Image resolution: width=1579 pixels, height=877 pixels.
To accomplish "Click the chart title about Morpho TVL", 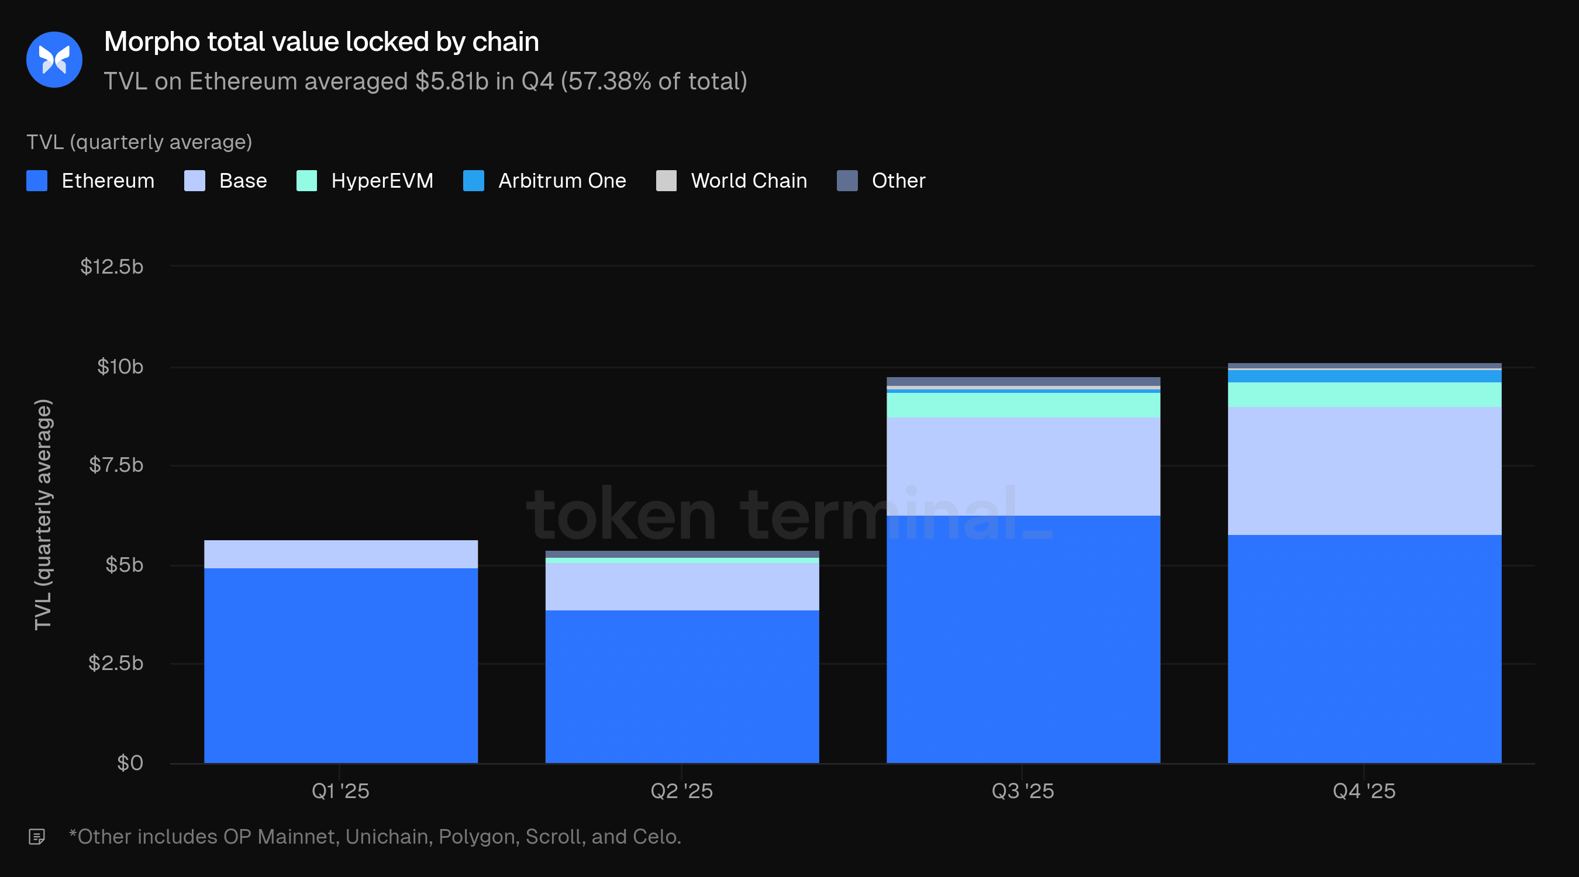I will point(321,42).
